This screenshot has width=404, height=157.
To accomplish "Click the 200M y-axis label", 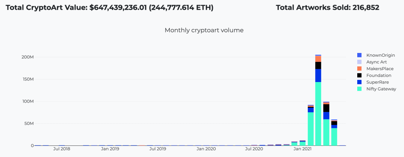I will 27,57.
